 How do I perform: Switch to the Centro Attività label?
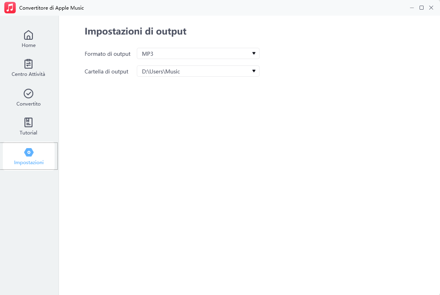28,74
